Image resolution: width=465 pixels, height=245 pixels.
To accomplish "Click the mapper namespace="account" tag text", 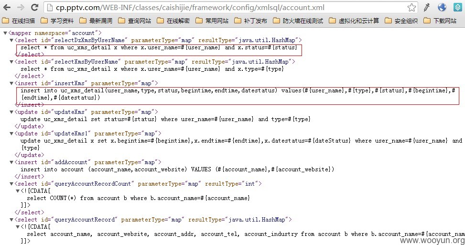I will coord(55,33).
